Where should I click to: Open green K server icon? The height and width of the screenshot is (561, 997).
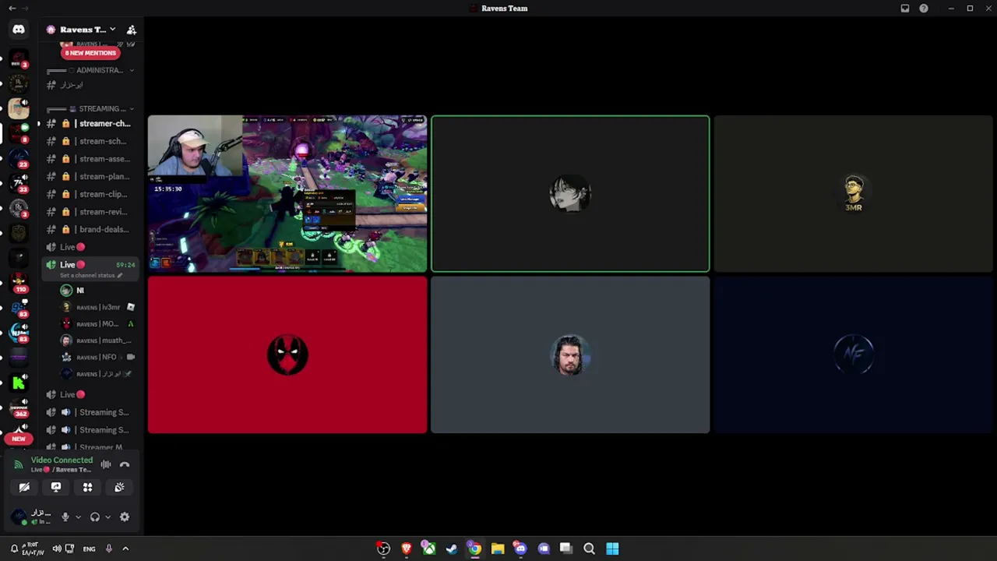19,383
